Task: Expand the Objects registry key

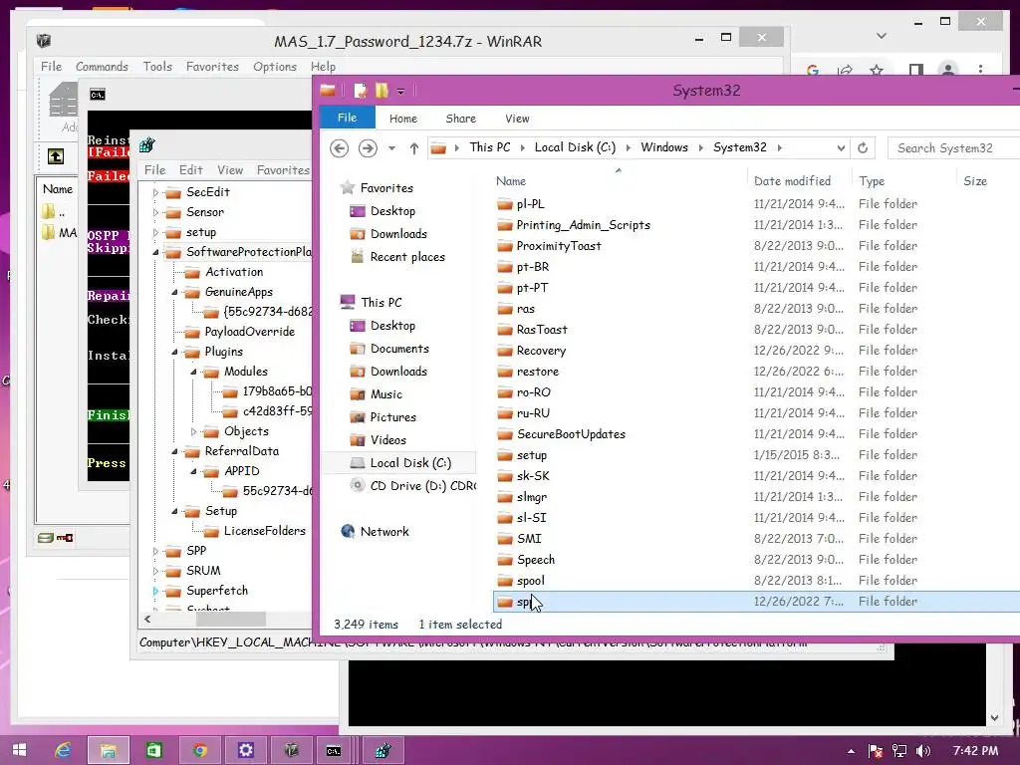Action: (193, 432)
